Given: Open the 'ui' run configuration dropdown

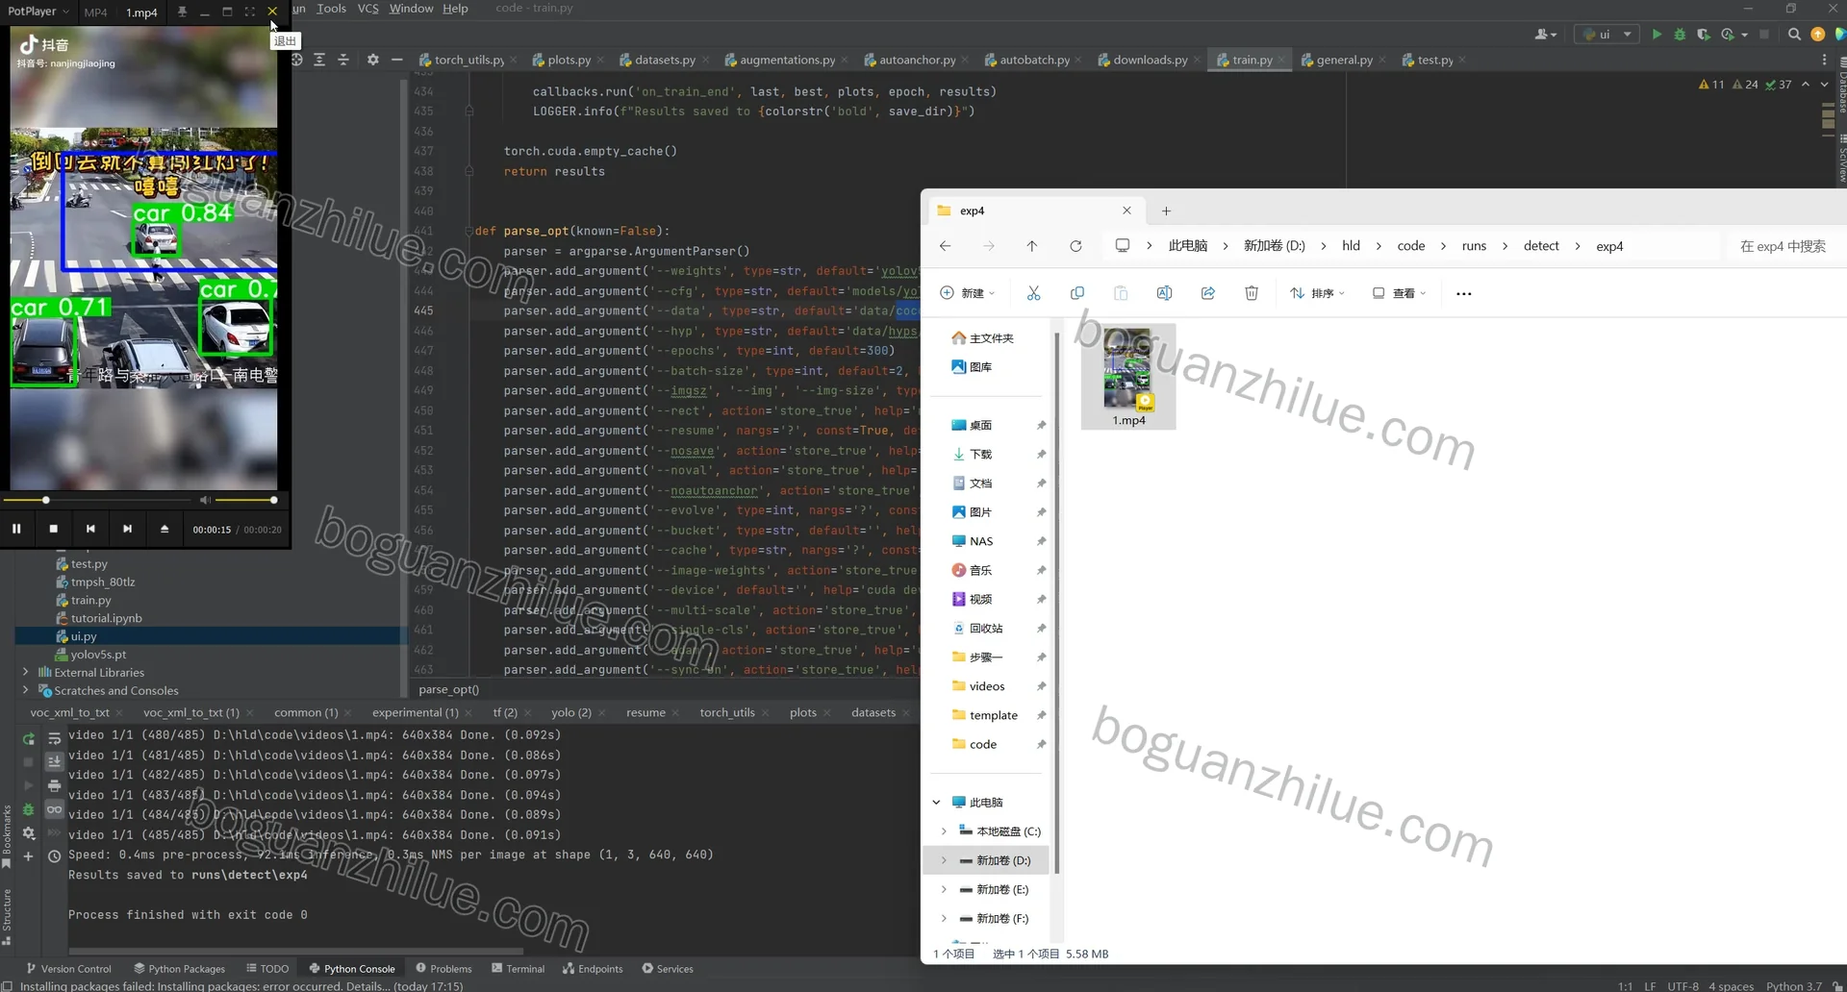Looking at the screenshot, I should 1607,34.
